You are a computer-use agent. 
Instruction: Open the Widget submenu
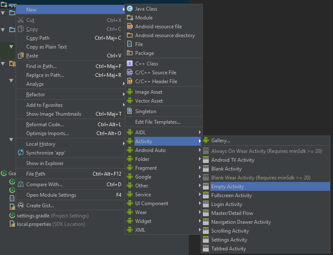coord(143,221)
